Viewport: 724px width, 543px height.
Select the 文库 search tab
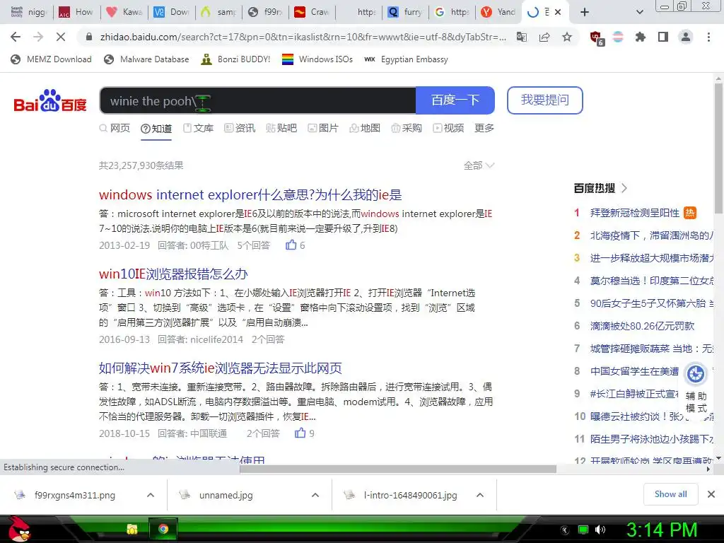coord(198,128)
